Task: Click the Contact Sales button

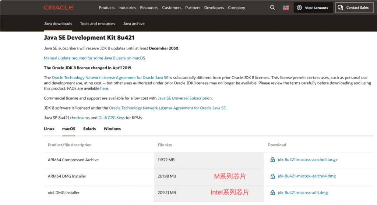Action: [355, 8]
